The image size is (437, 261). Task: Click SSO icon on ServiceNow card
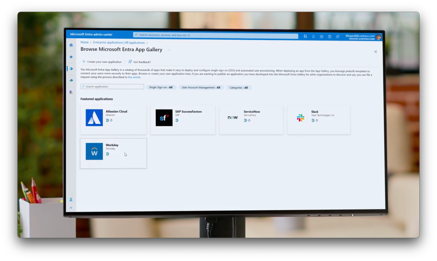pos(245,120)
